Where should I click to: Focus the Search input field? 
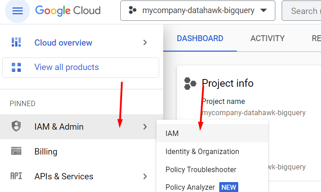[x=302, y=11]
